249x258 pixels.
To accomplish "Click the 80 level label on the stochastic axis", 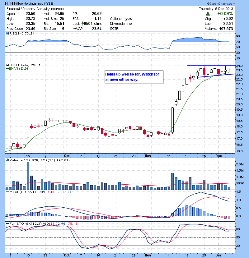I will tap(238, 229).
